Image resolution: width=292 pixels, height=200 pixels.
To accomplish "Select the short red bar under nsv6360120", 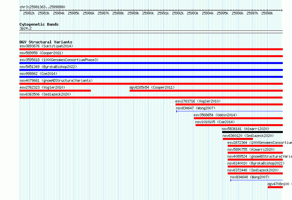I will 238,139.
